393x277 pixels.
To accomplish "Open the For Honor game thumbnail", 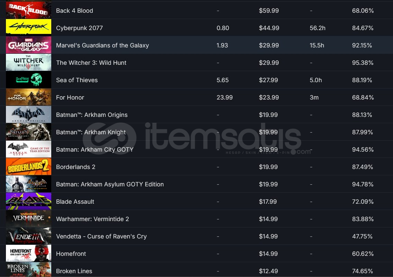I will coord(28,97).
